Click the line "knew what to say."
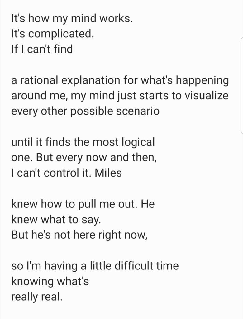The width and height of the screenshot is (243, 319). [56, 220]
